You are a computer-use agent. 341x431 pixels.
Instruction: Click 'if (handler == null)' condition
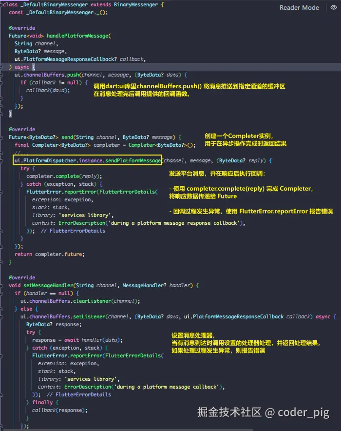click(44, 294)
